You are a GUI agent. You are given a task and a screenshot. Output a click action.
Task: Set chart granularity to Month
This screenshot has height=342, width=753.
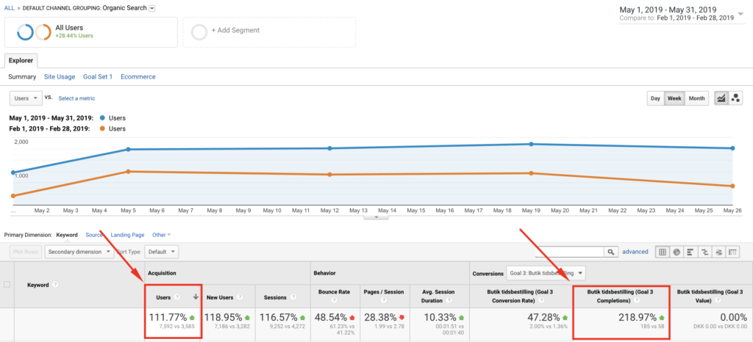697,98
